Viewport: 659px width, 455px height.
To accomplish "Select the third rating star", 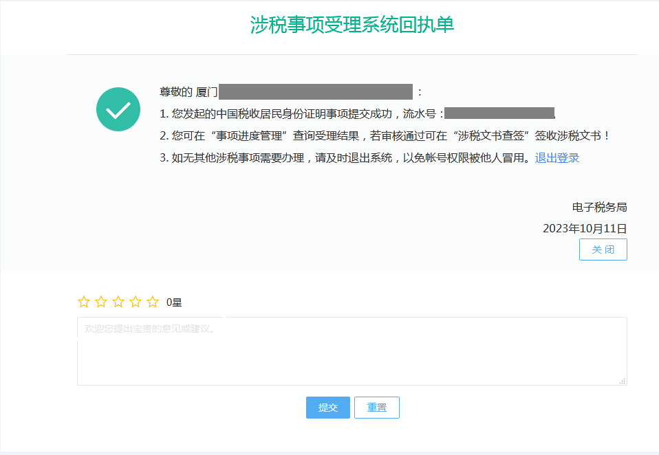I will 118,300.
